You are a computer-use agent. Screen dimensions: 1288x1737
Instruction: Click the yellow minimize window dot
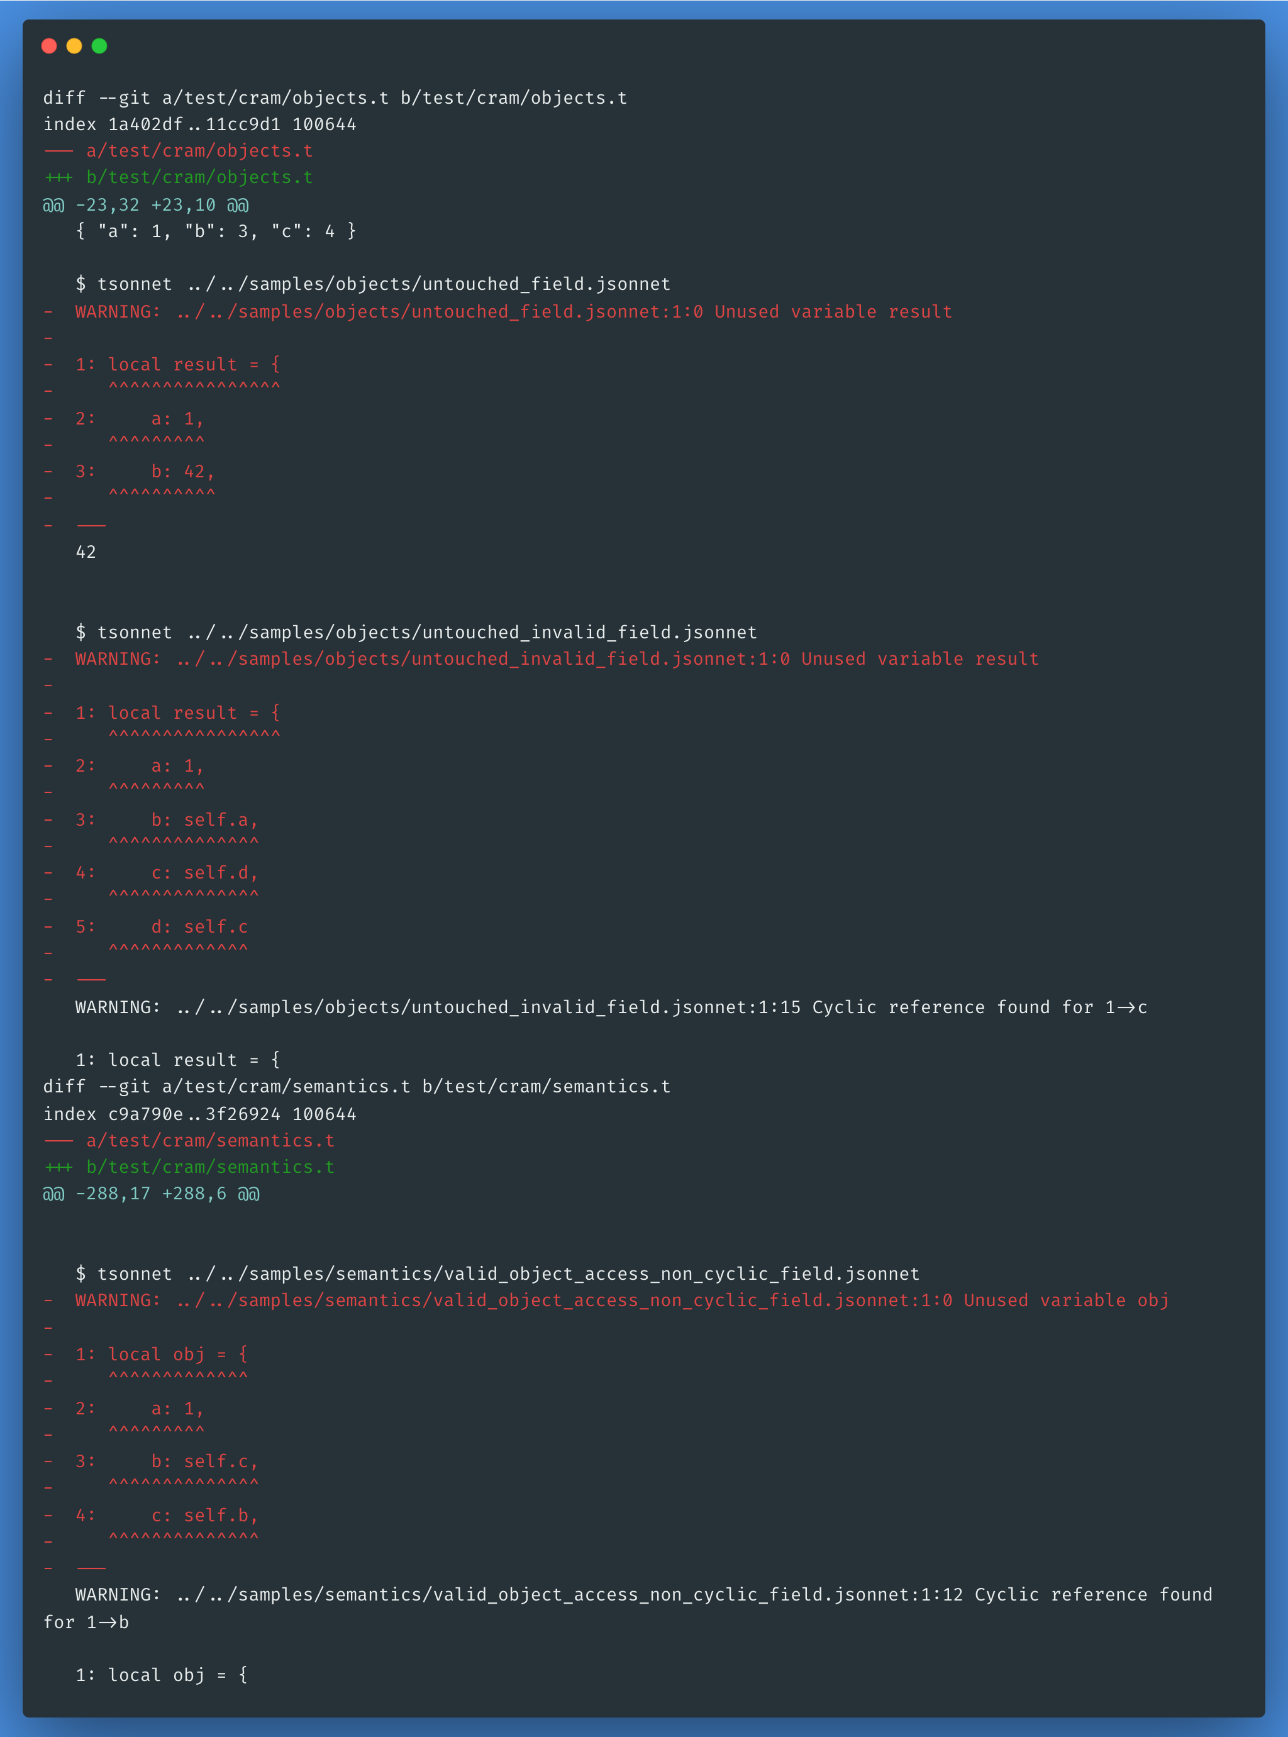74,46
